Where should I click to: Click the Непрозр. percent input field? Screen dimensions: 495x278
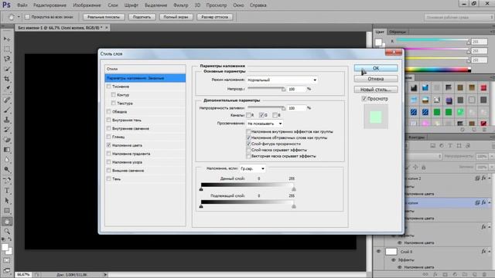[297, 90]
